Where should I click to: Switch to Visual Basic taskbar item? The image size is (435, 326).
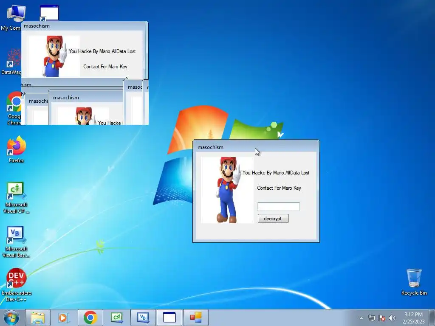143,318
